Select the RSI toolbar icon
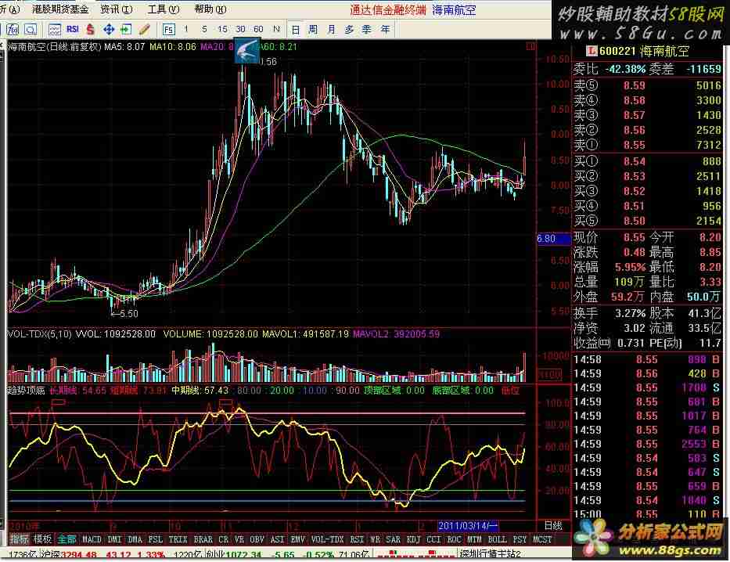730x562 pixels. pyautogui.click(x=73, y=29)
